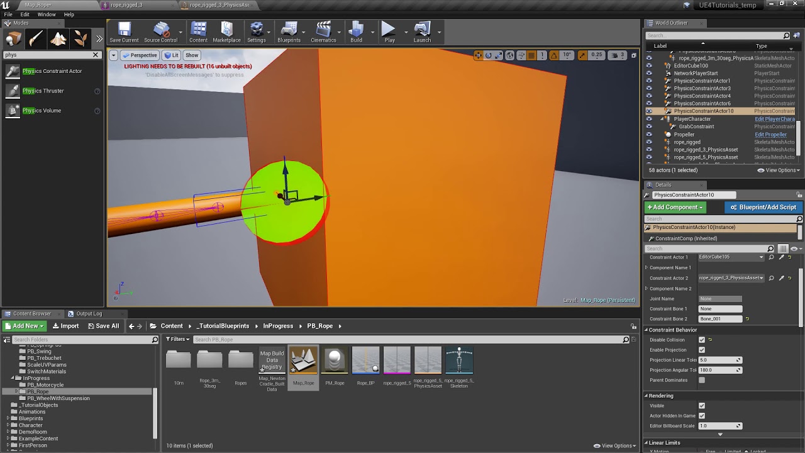Click the Blueprint/Add Script button
Viewport: 805px width, 453px height.
763,207
